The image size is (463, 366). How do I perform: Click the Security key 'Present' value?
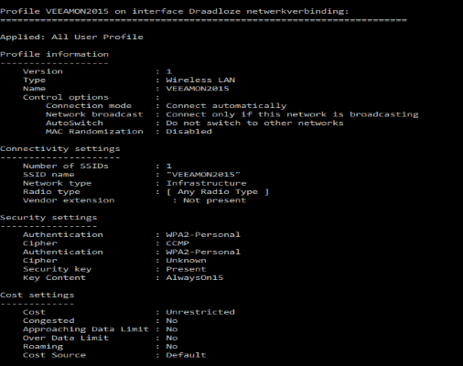(x=186, y=269)
